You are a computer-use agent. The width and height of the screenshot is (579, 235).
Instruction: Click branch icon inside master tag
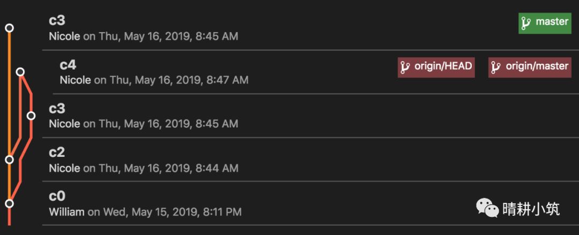[x=526, y=22]
